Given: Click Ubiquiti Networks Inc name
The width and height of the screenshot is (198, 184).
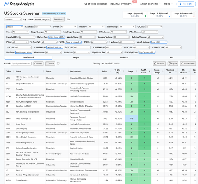Looking at the screenshot, I should point(25,84).
